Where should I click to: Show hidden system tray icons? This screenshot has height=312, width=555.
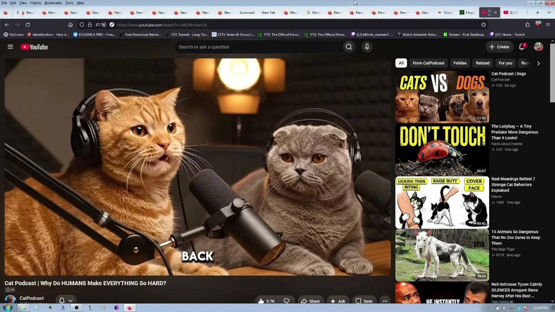pos(491,308)
